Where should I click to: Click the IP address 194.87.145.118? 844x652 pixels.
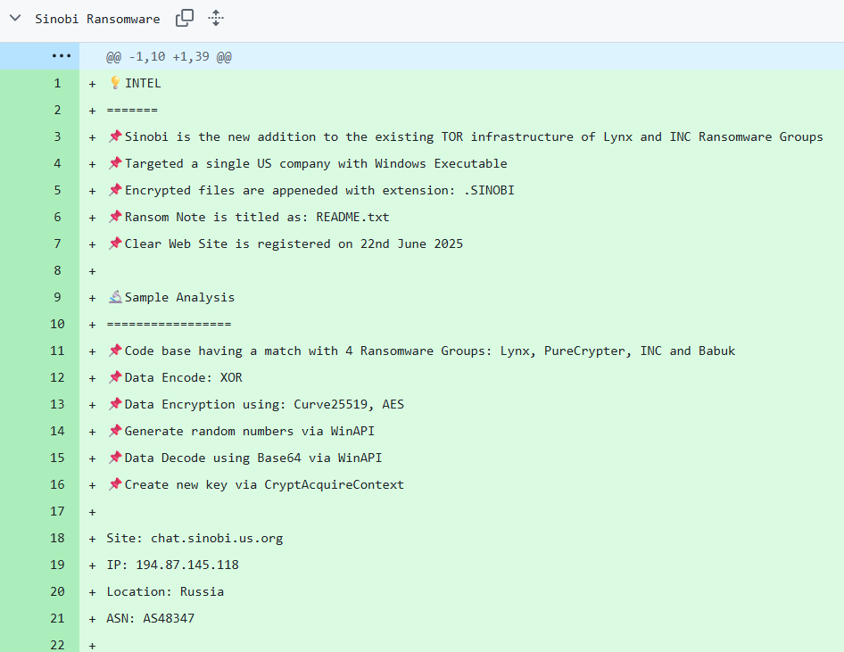point(186,565)
